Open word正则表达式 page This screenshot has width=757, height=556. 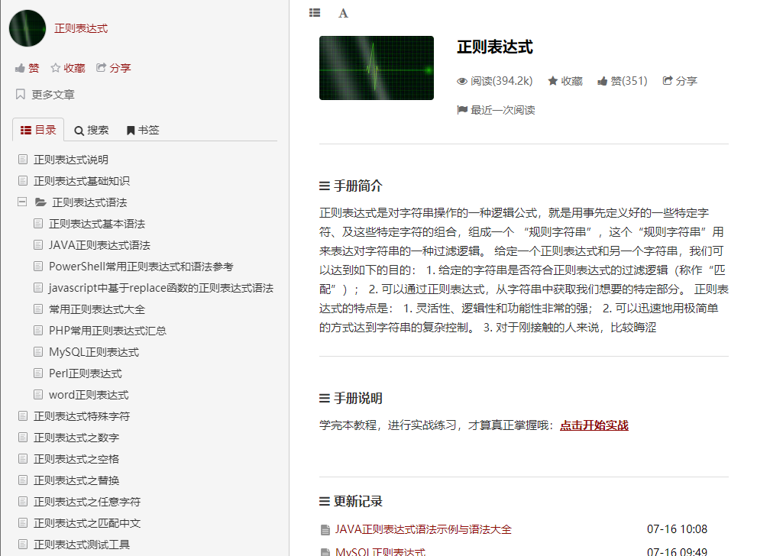[89, 395]
